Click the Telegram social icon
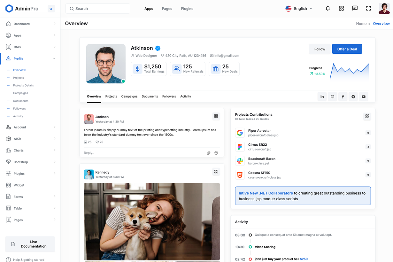This screenshot has width=393, height=262. click(353, 96)
